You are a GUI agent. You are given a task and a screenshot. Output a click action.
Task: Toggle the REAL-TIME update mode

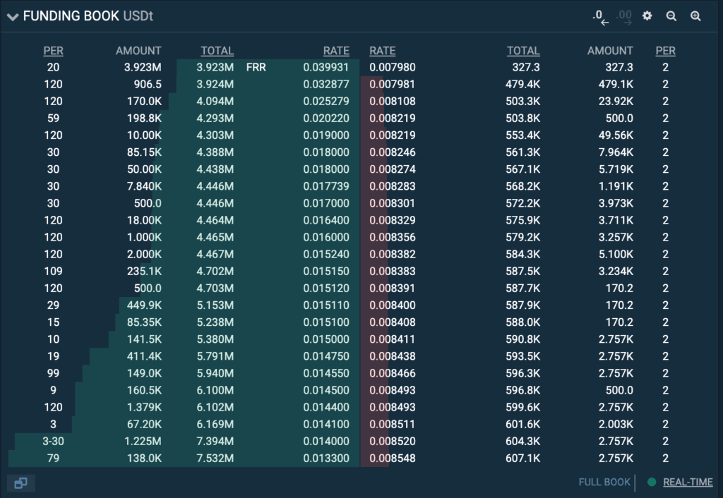click(688, 482)
